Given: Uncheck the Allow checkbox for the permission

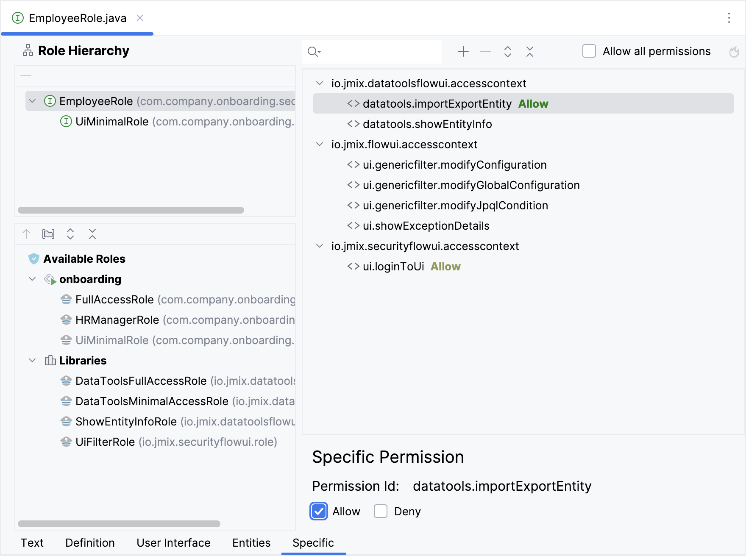Looking at the screenshot, I should click(x=319, y=511).
